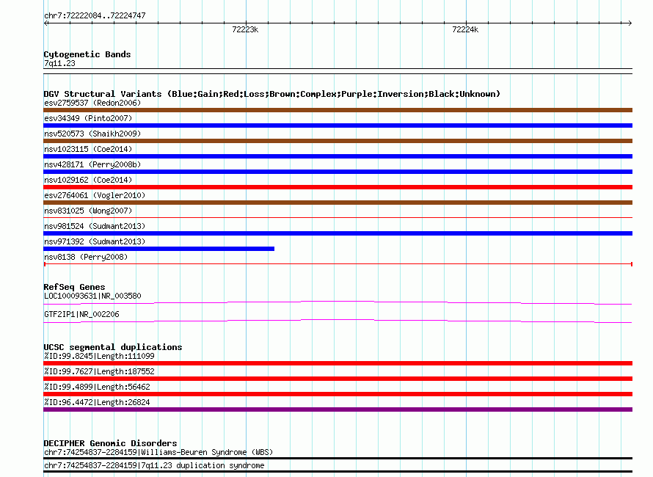Click thin red line under nsv831025 (Wong2007)
Screen dimensions: 653x477
click(x=338, y=217)
